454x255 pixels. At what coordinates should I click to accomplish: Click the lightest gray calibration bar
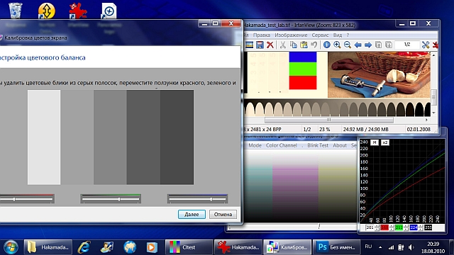tap(44, 137)
